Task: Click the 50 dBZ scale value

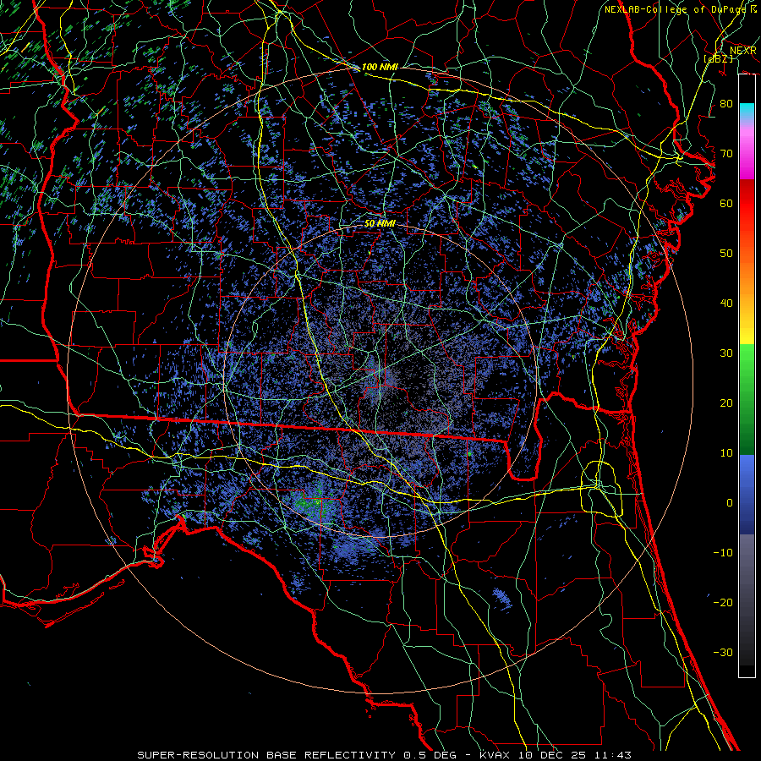Action: (x=726, y=254)
